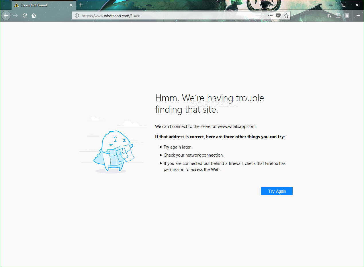Click the forward navigation arrow
Image resolution: width=364 pixels, height=267 pixels.
click(15, 15)
